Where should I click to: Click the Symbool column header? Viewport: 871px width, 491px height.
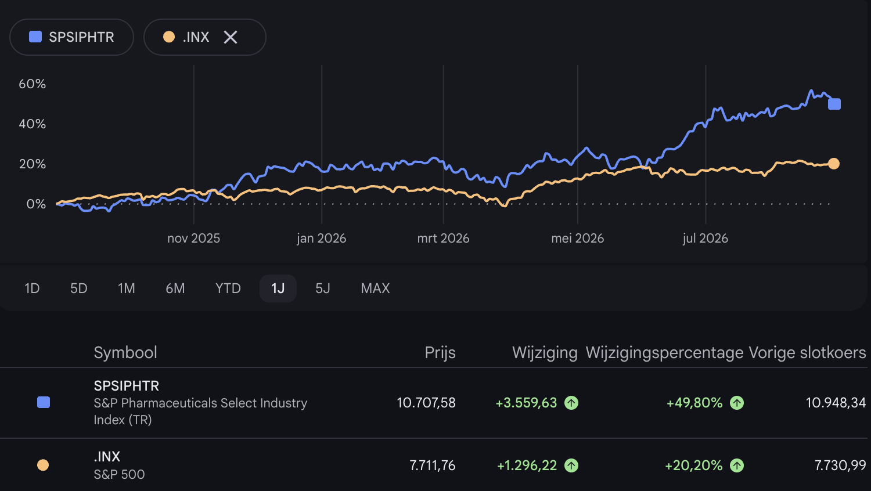point(125,352)
